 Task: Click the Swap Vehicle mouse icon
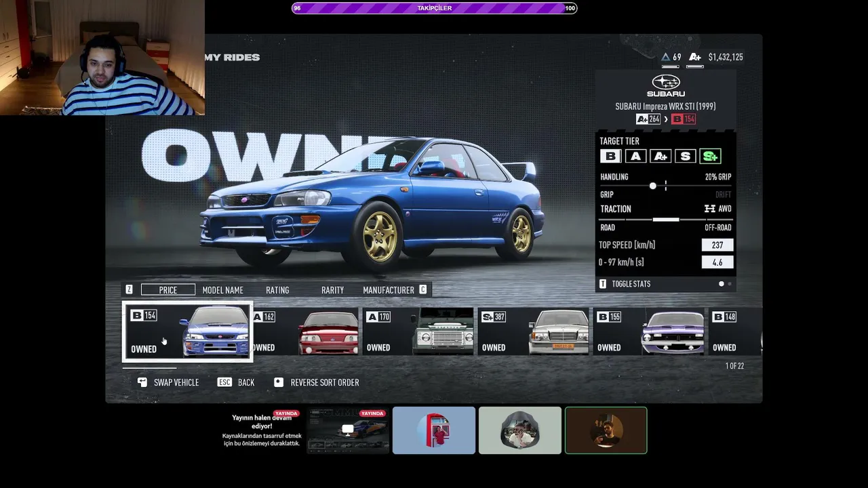[x=142, y=382]
